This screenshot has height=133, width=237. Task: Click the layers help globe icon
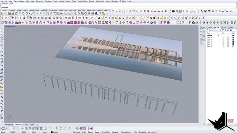[x=231, y=30]
